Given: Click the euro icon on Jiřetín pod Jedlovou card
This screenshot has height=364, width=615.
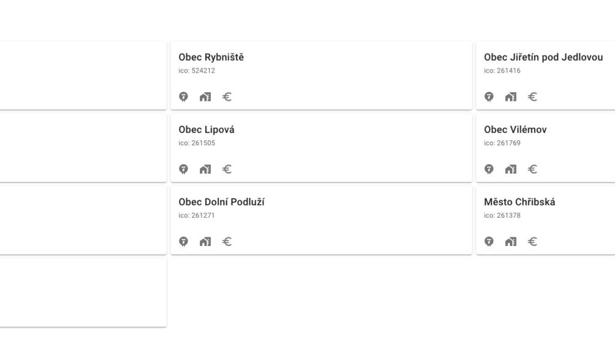Looking at the screenshot, I should pyautogui.click(x=533, y=97).
